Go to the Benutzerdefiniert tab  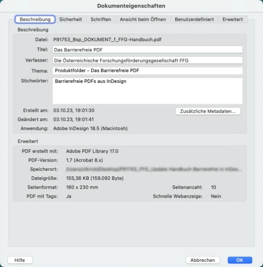(x=194, y=19)
